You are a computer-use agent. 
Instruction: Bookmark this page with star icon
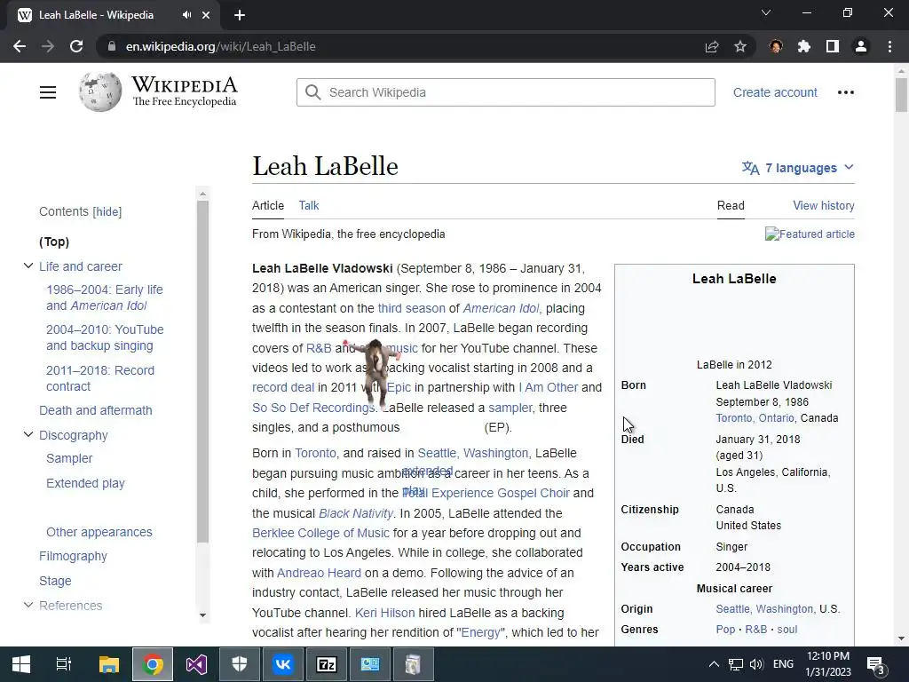[740, 46]
